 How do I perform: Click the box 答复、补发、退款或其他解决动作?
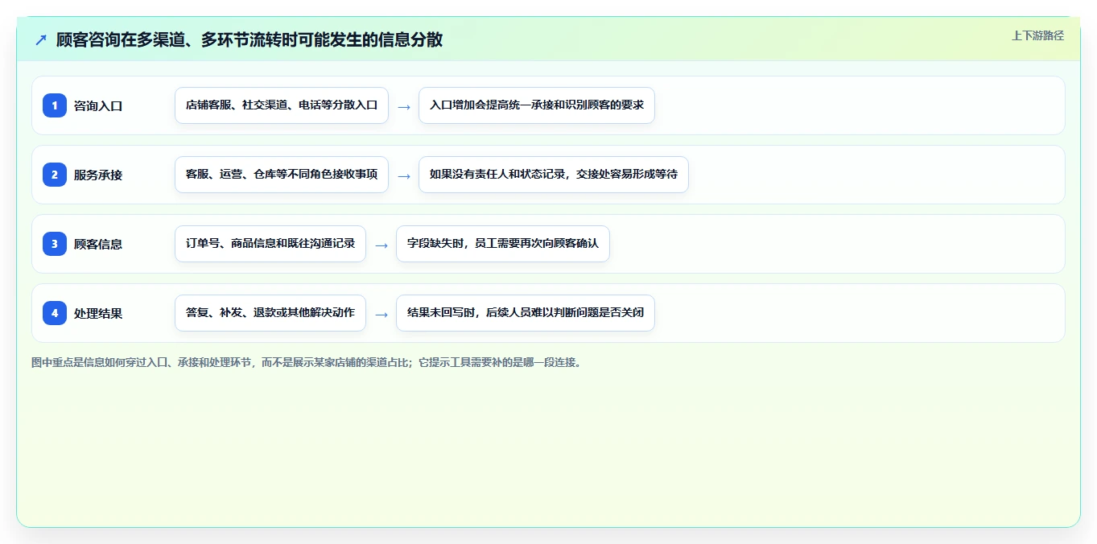click(270, 313)
